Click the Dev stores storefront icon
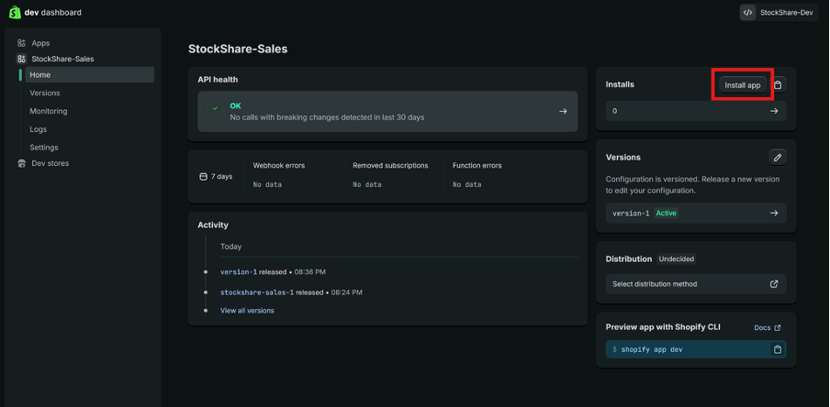The height and width of the screenshot is (407, 830). (22, 163)
